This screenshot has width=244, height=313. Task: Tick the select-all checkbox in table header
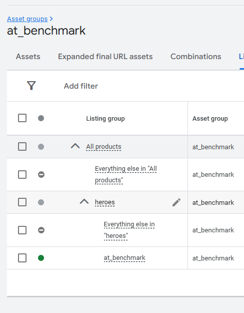click(22, 118)
